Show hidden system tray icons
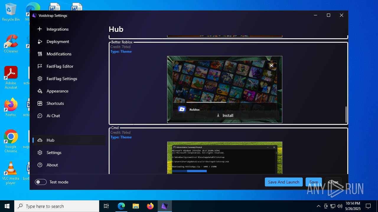The height and width of the screenshot is (212, 378). click(318, 206)
